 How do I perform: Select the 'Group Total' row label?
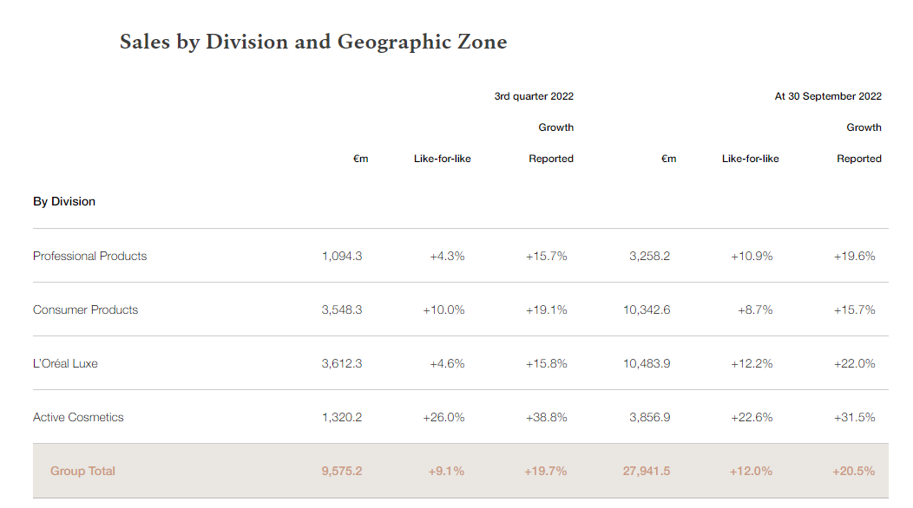point(82,471)
